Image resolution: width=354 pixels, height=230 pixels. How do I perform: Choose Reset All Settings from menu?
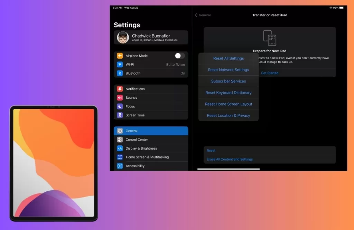pos(229,58)
